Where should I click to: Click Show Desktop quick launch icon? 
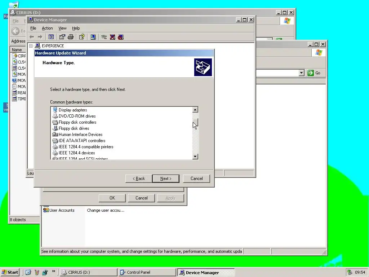pyautogui.click(x=28, y=272)
